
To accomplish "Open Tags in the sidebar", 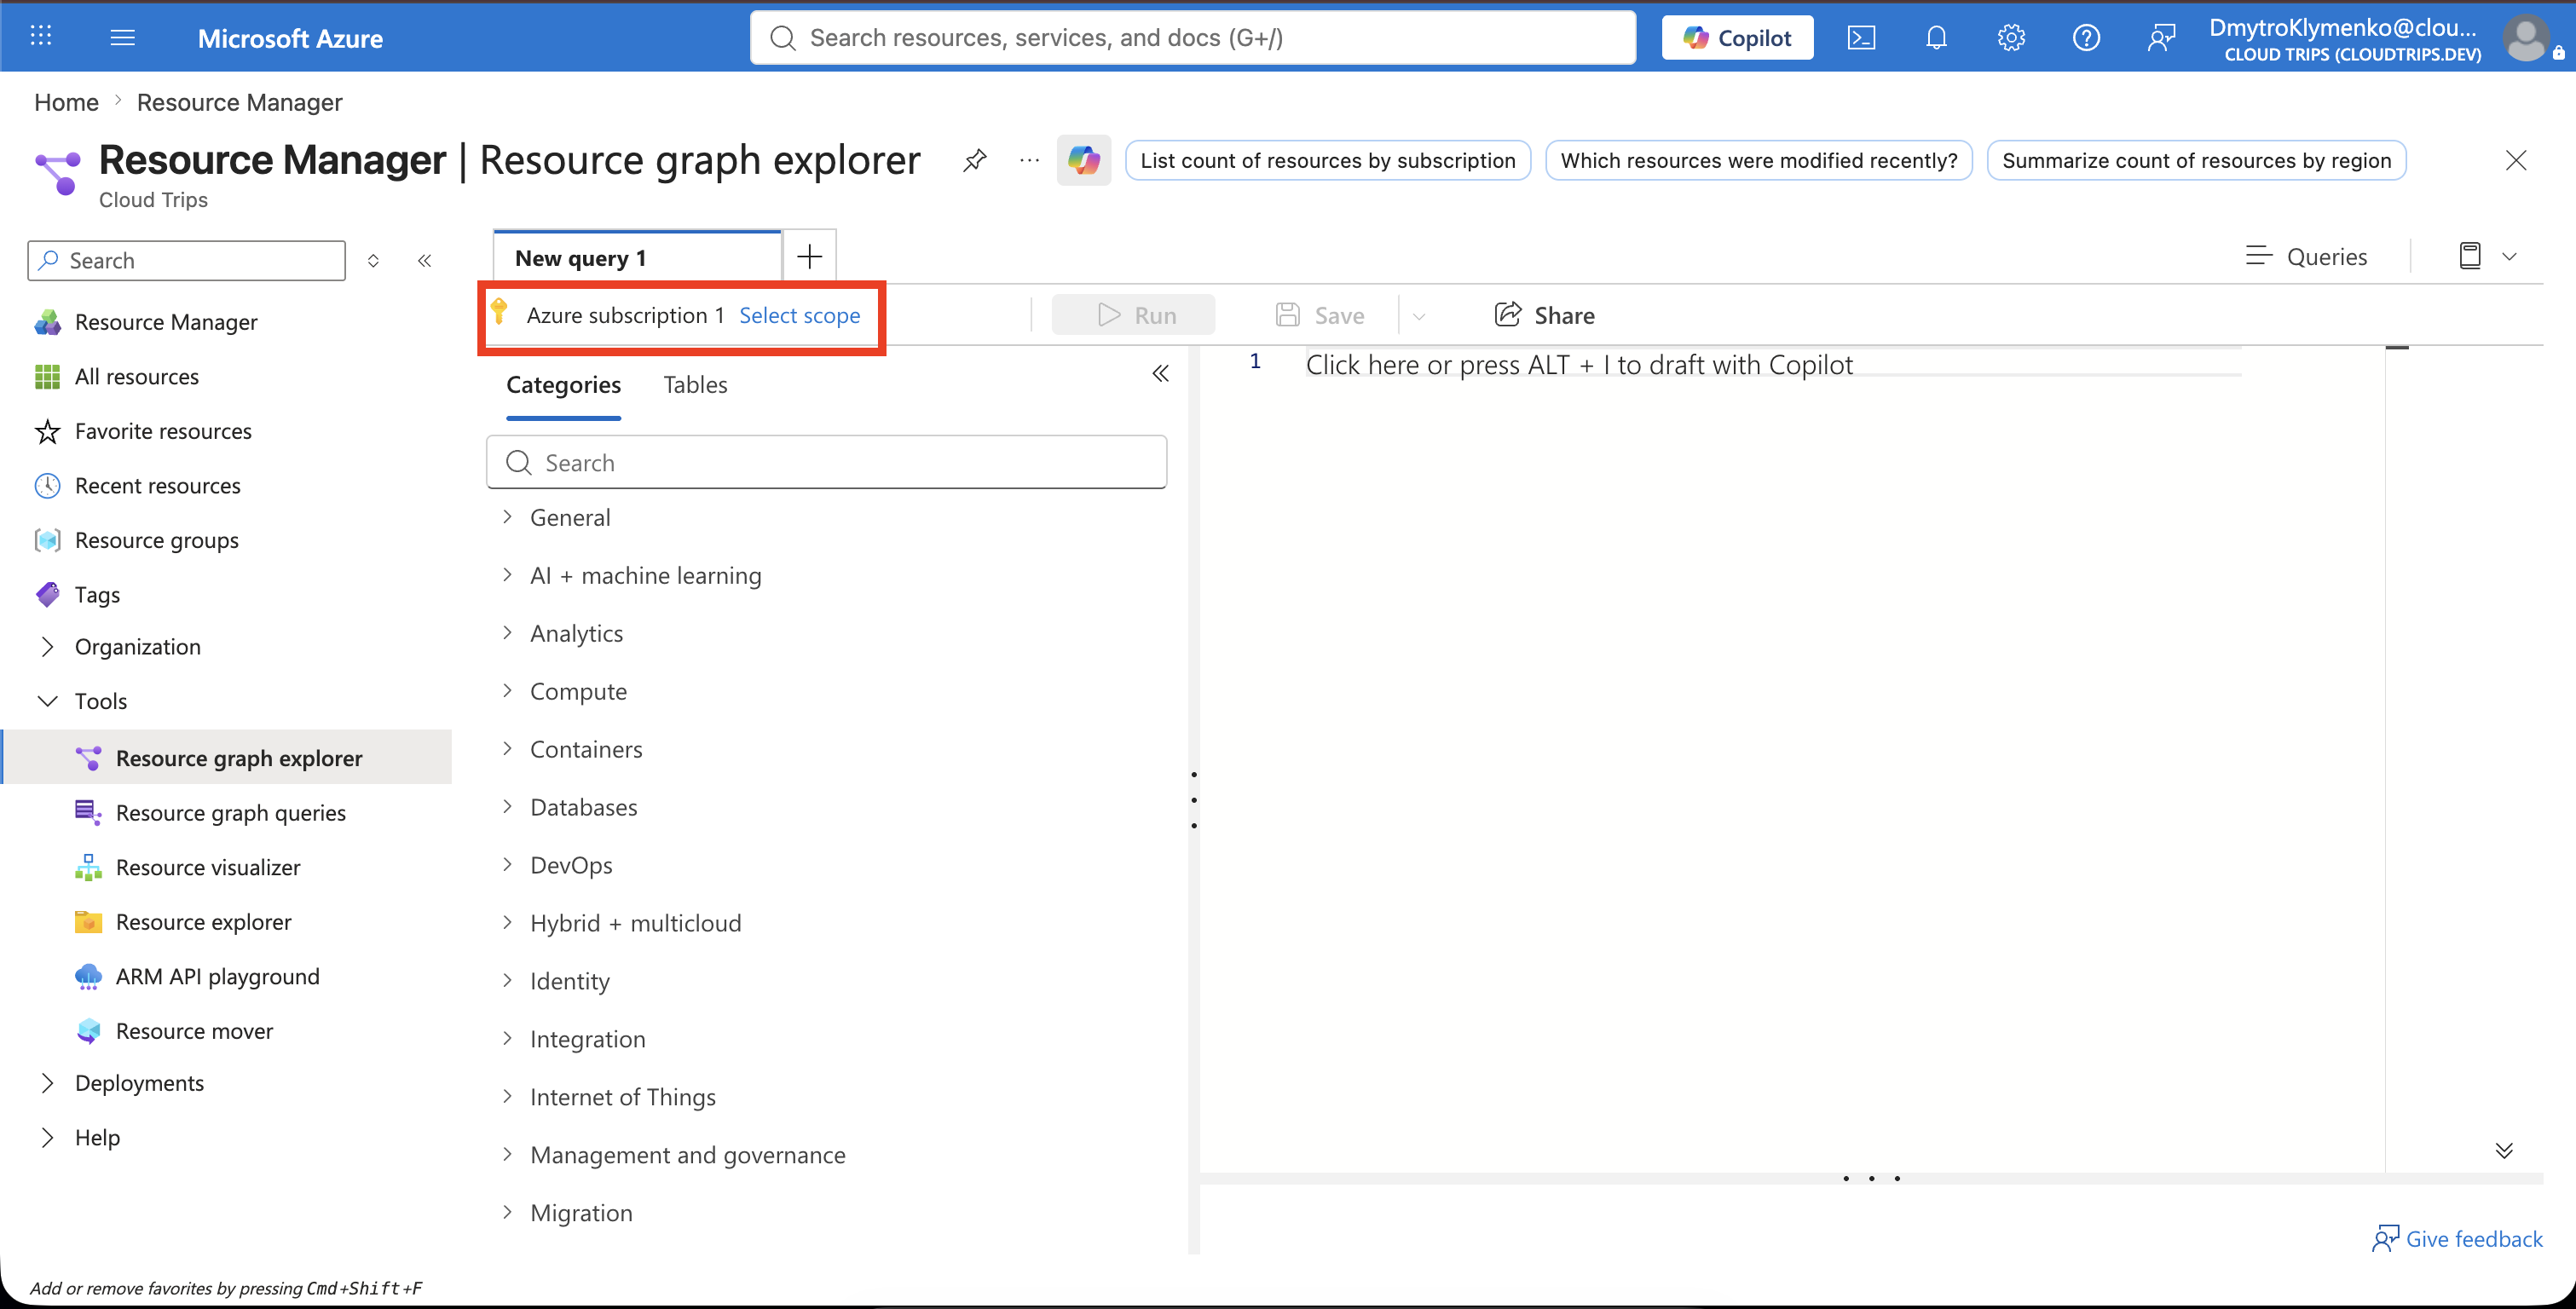I will [97, 594].
